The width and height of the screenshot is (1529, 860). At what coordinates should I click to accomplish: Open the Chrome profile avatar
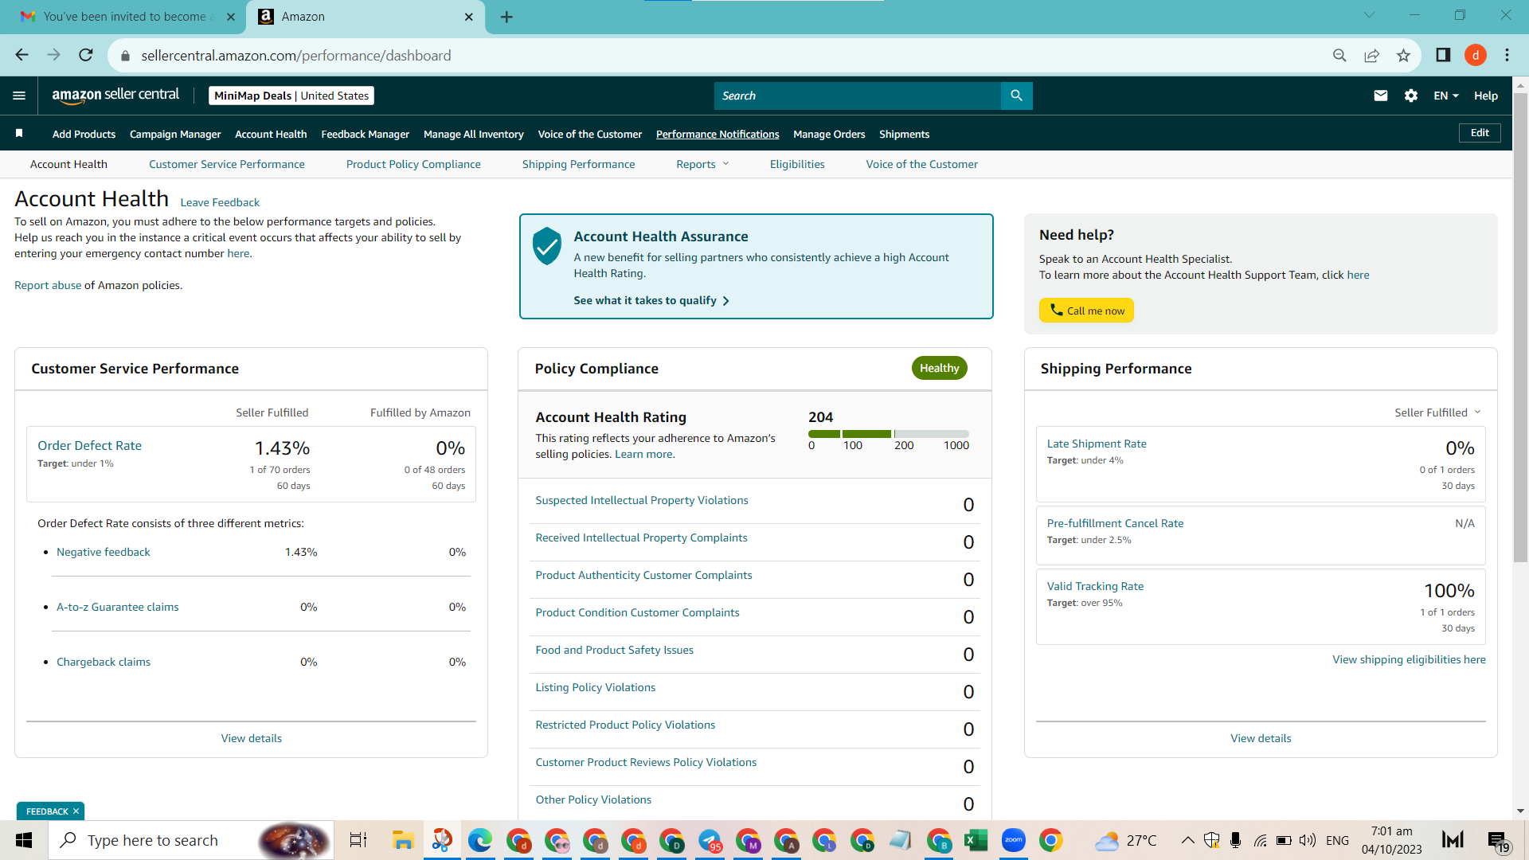[1476, 55]
